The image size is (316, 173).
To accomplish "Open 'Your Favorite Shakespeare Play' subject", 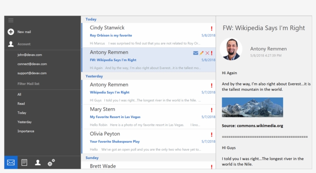I will click(115, 141).
